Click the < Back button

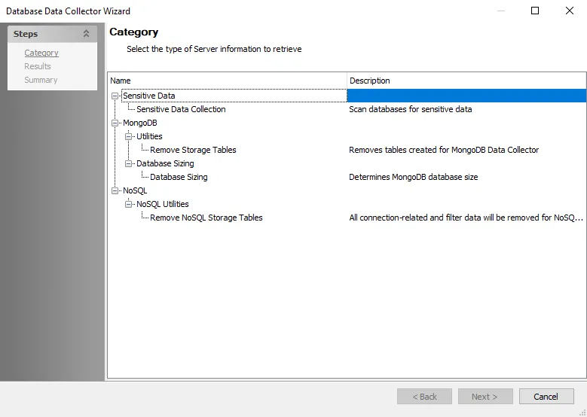pyautogui.click(x=424, y=397)
